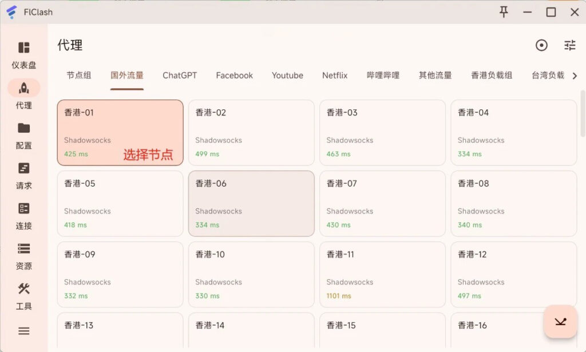Viewport: 586px width, 352px height.
Task: Open the 工具 tools panel
Action: click(23, 296)
